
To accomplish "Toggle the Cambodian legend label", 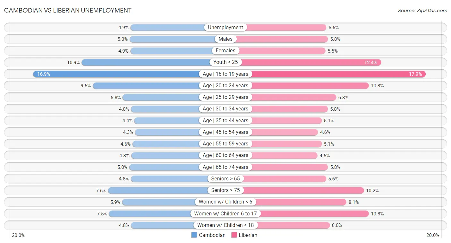I will (212, 235).
